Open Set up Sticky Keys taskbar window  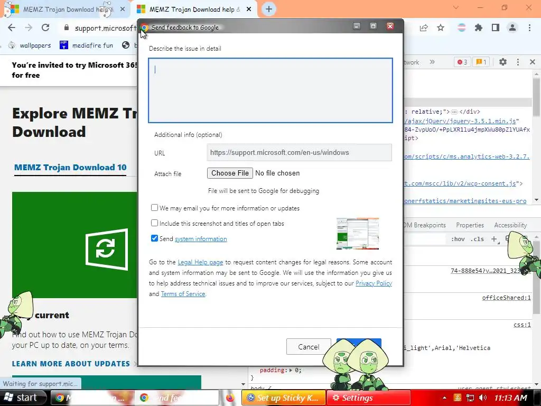coord(283,398)
